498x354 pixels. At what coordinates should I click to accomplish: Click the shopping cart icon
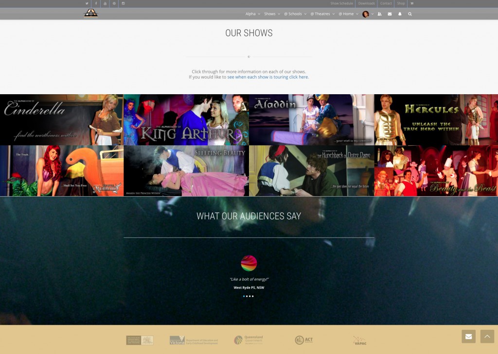412,3
